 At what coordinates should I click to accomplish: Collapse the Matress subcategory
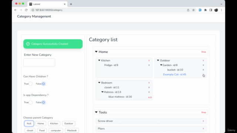click(x=102, y=92)
